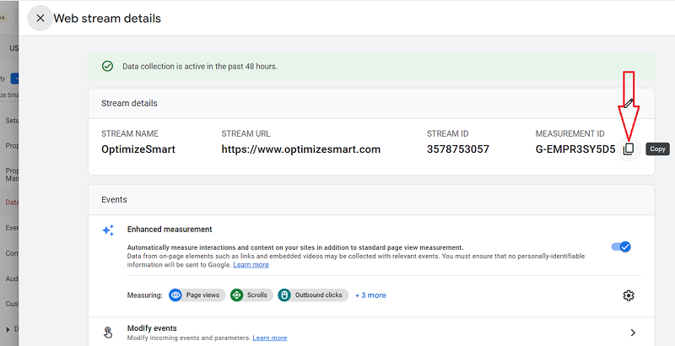The height and width of the screenshot is (346, 675).
Task: Click the Enhanced measurement sparkle icon
Action: [108, 230]
